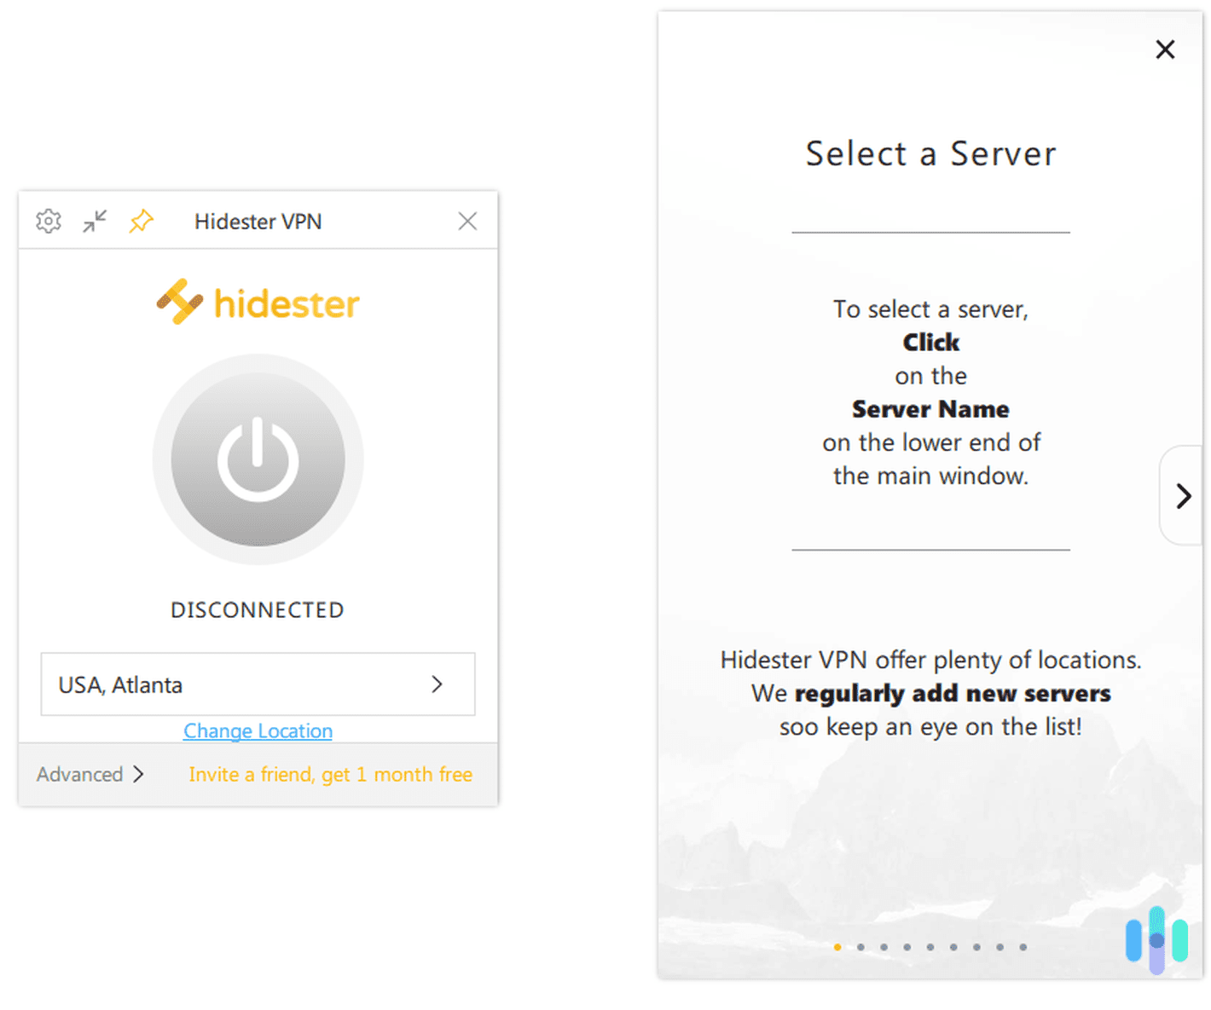Click the gear icon in the title bar
Screen dimensions: 1211x1010
49,221
